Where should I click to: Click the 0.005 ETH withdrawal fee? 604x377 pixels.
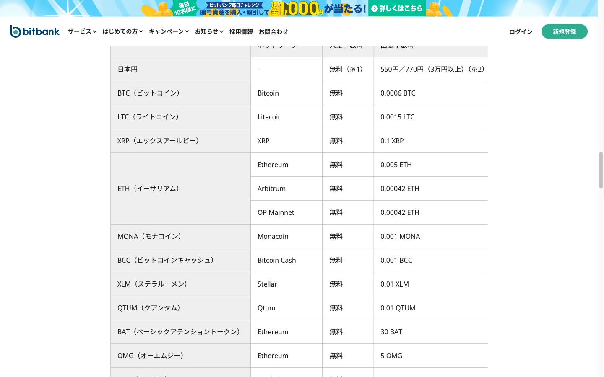[x=396, y=165]
